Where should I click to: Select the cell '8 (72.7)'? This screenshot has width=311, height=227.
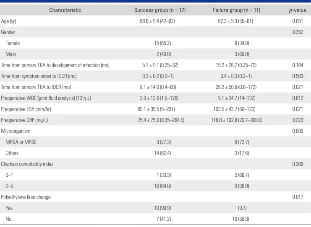[242, 142]
